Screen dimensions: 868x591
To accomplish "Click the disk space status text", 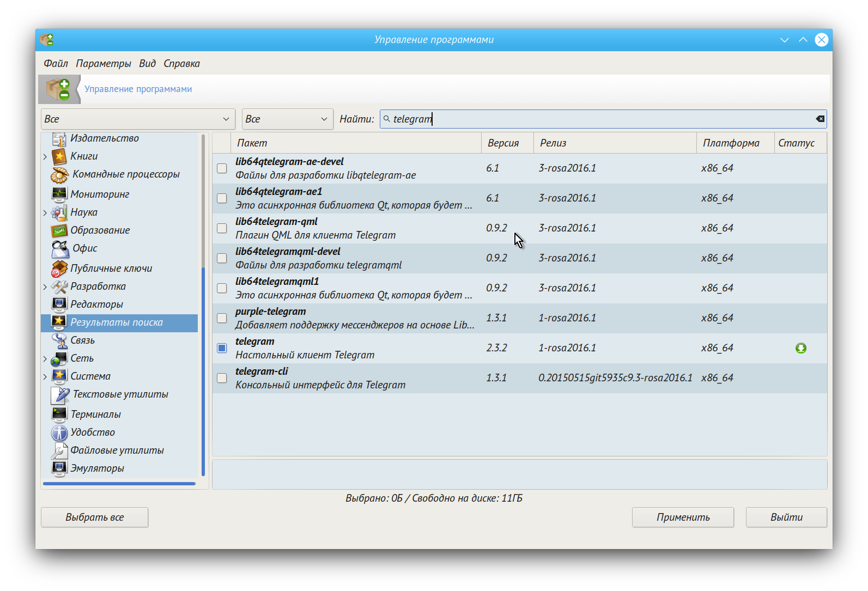I will pos(434,498).
